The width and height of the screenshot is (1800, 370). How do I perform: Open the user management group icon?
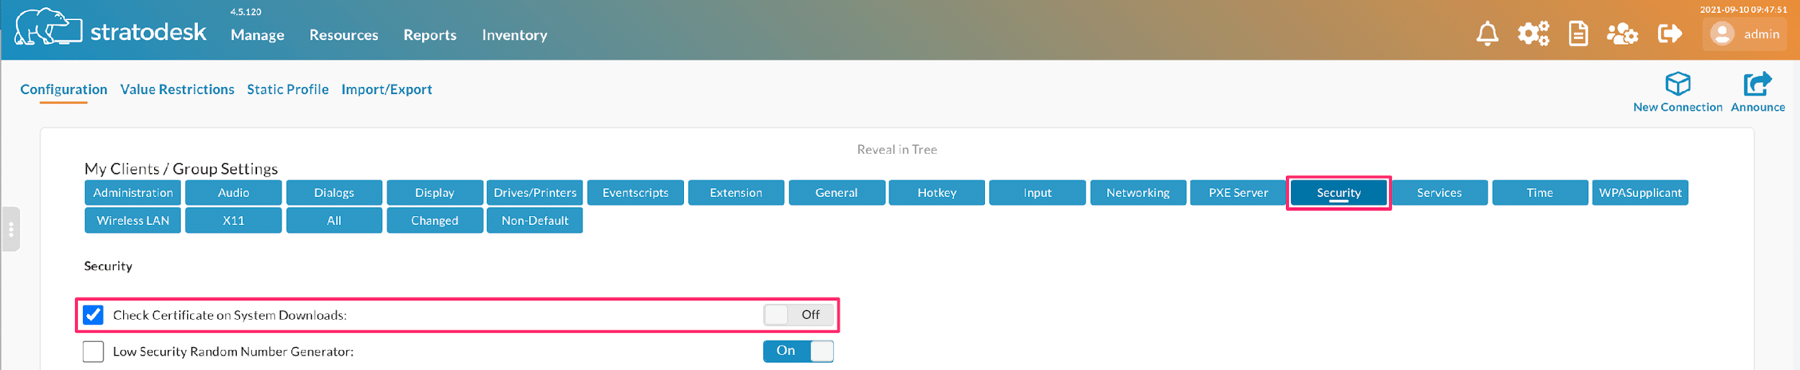click(x=1622, y=34)
